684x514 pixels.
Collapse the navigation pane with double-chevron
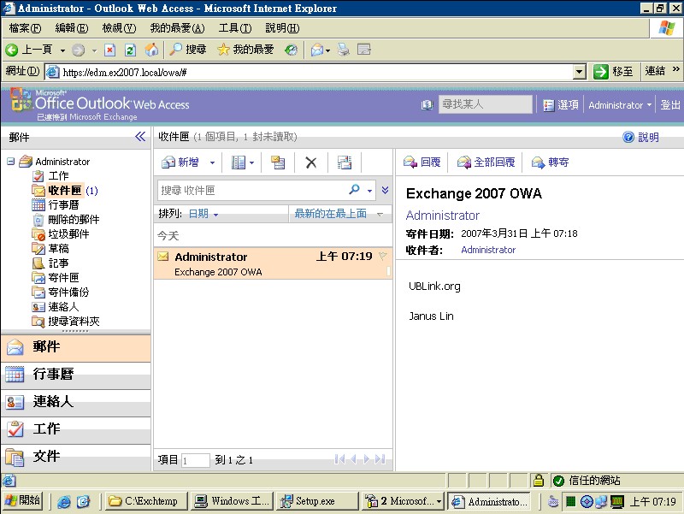click(141, 137)
